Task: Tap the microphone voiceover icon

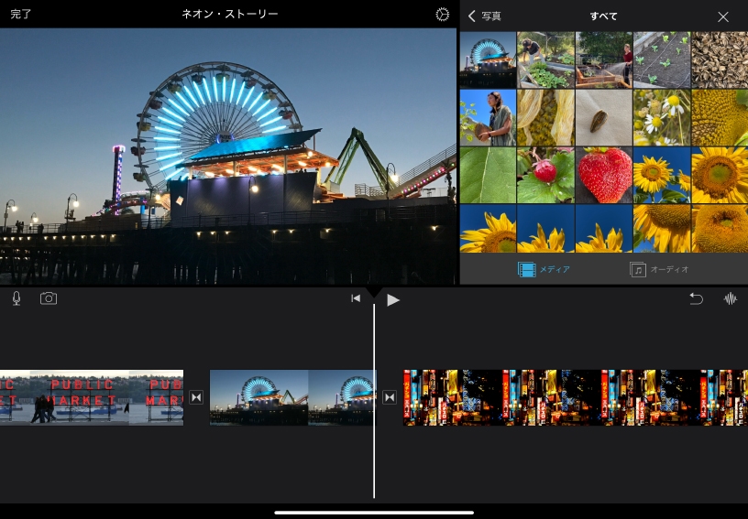Action: point(16,298)
